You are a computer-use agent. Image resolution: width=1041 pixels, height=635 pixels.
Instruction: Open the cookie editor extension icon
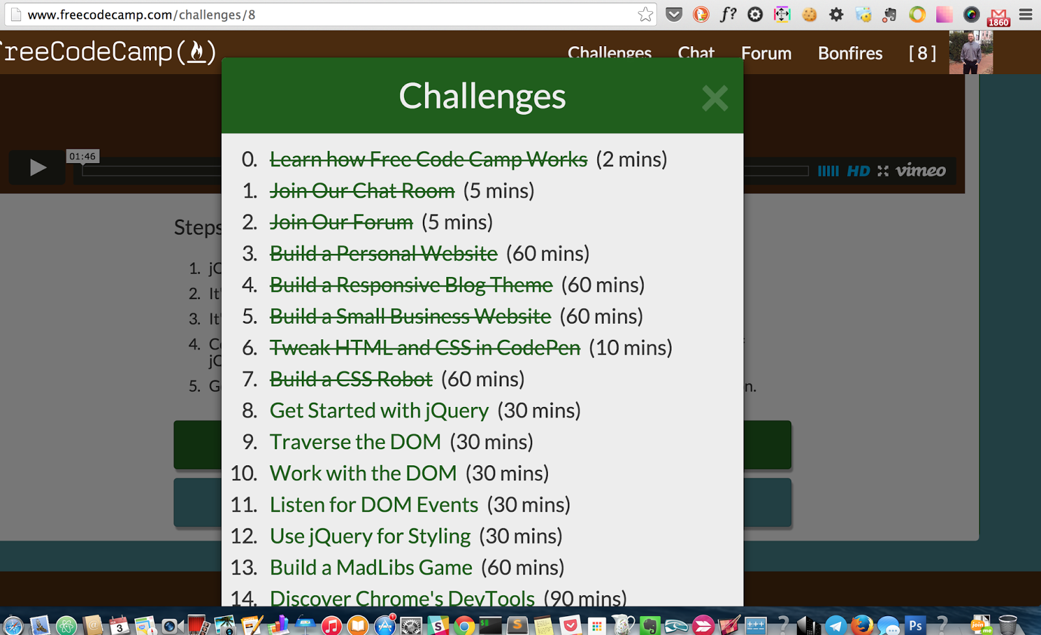point(809,14)
